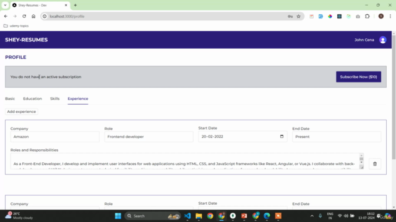396x222 pixels.
Task: Delete the Amazon experience with trash icon
Action: coord(375,164)
